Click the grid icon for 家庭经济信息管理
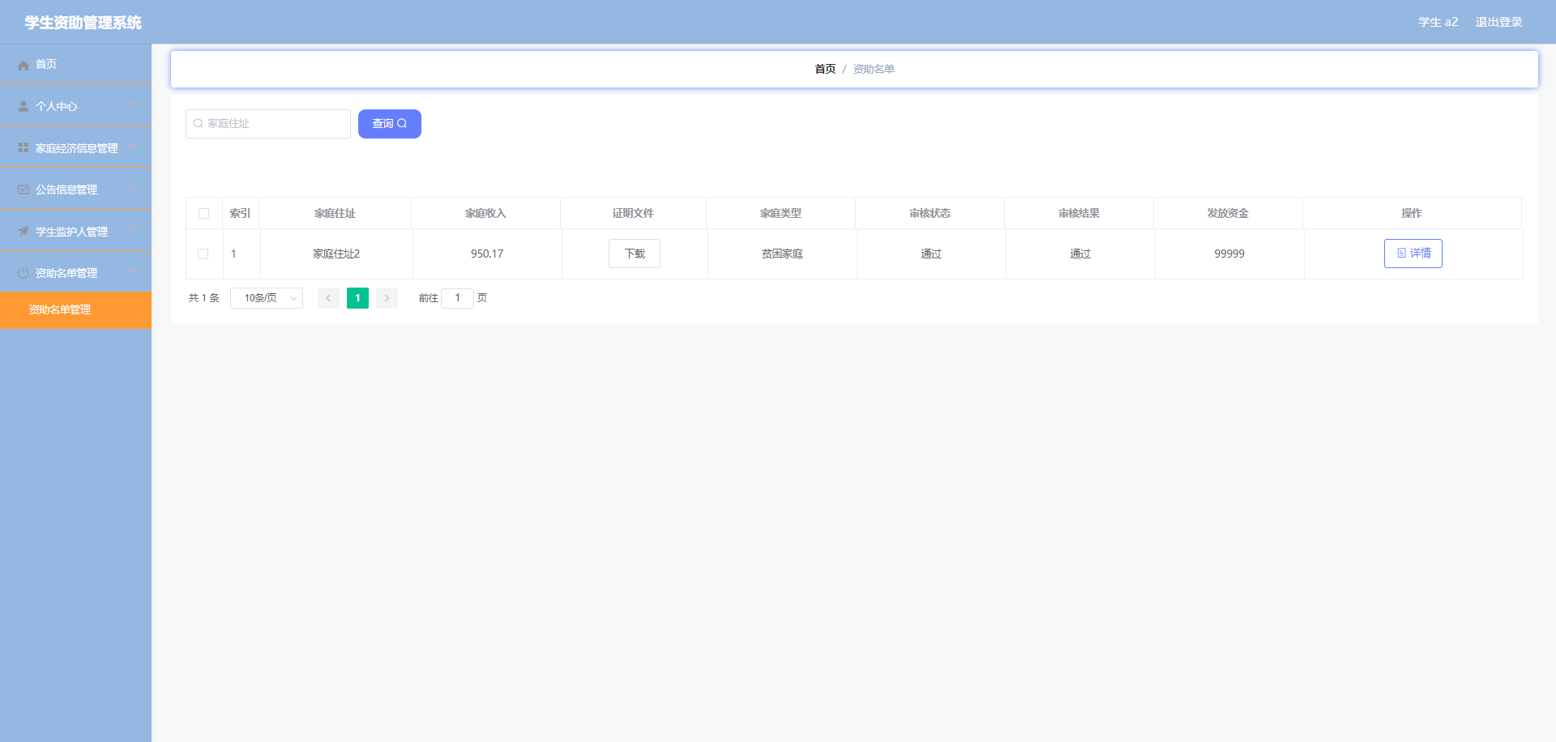1556x742 pixels. point(24,148)
